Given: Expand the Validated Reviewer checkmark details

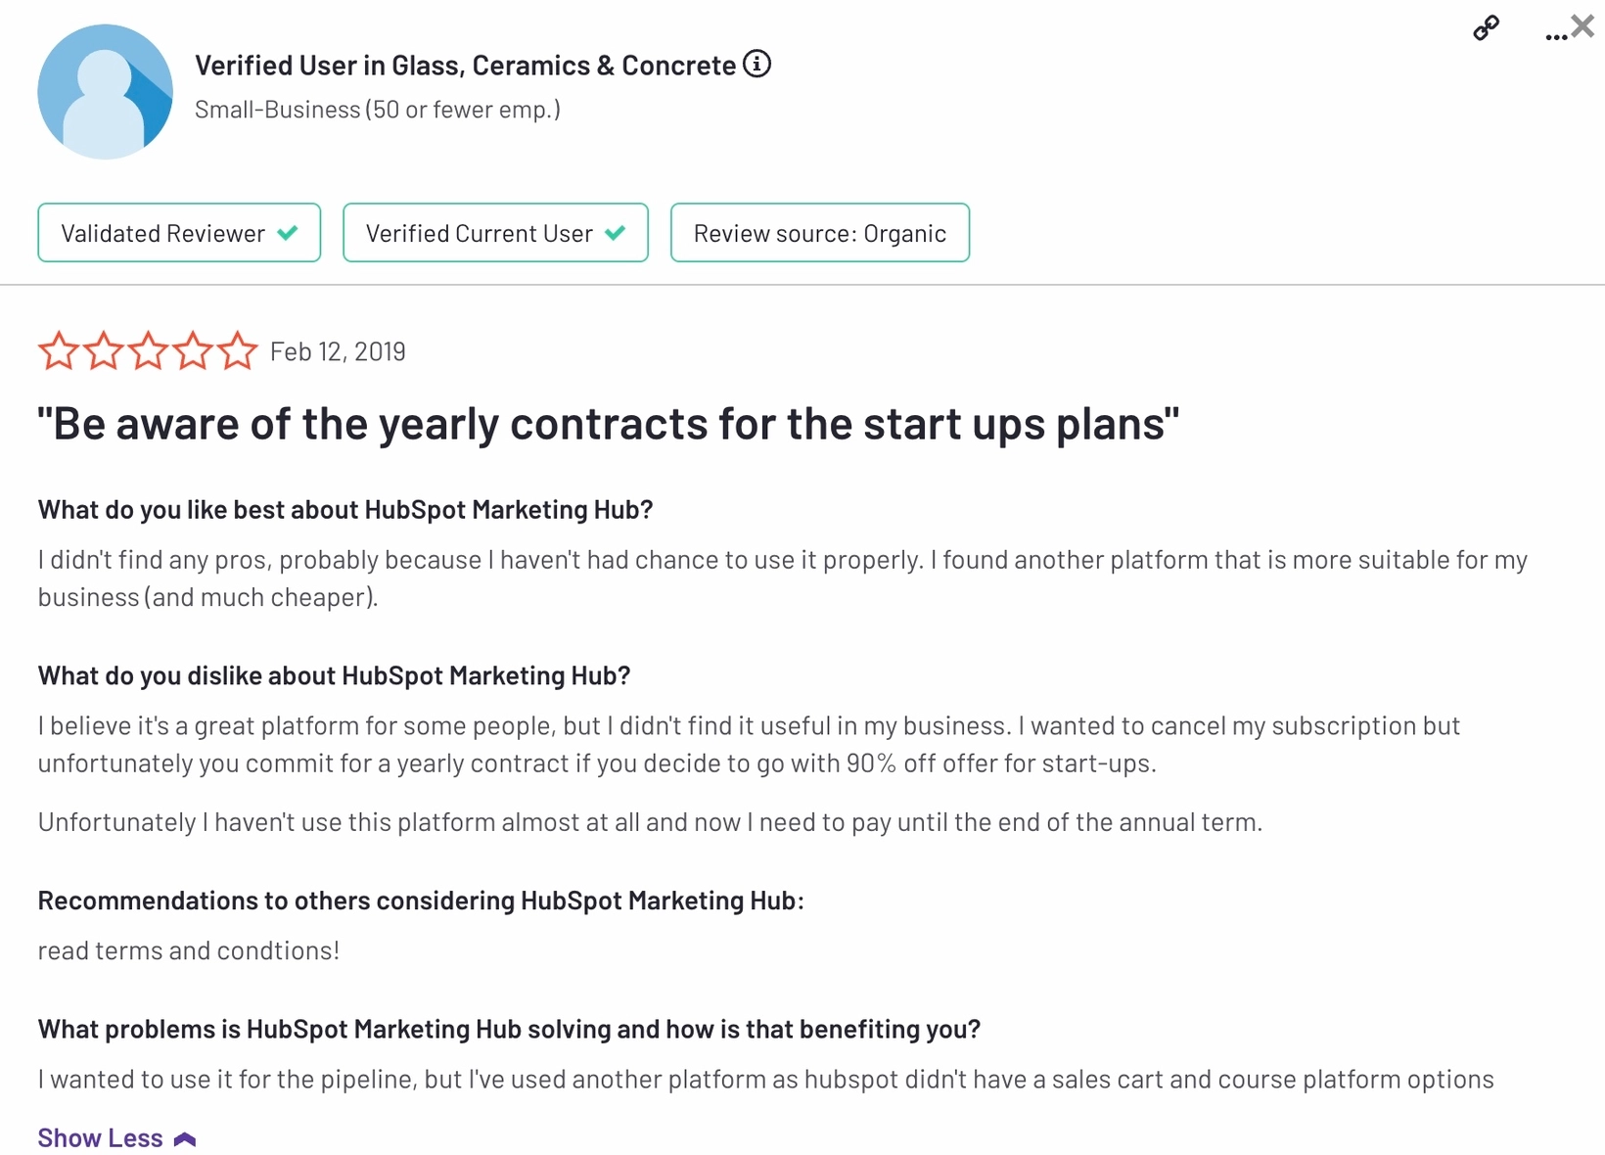Looking at the screenshot, I should pyautogui.click(x=288, y=233).
